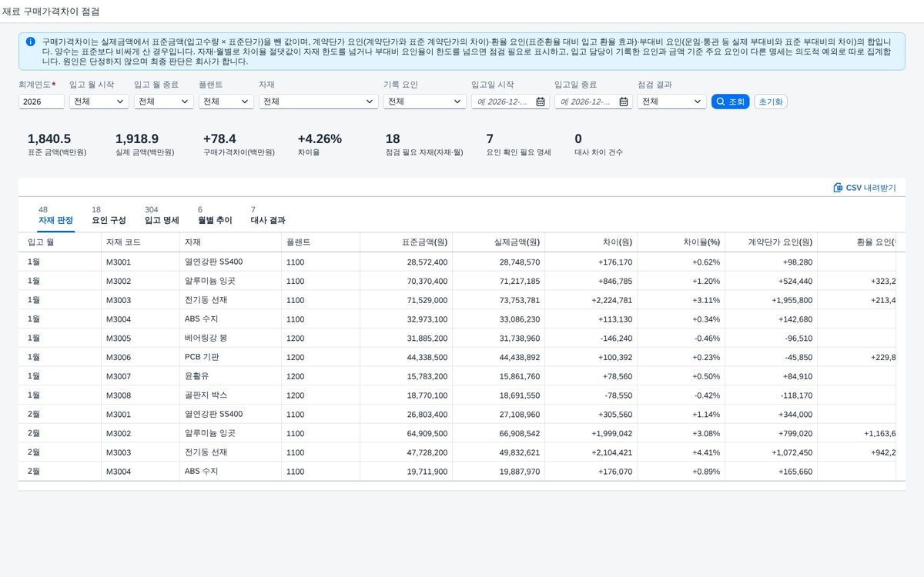The height and width of the screenshot is (577, 924).
Task: Open the 입고 월 시작 dropdown
Action: 99,102
